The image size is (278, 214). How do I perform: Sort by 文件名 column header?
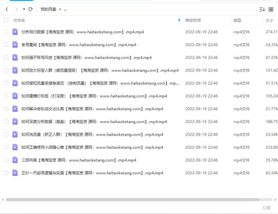[x=19, y=21]
